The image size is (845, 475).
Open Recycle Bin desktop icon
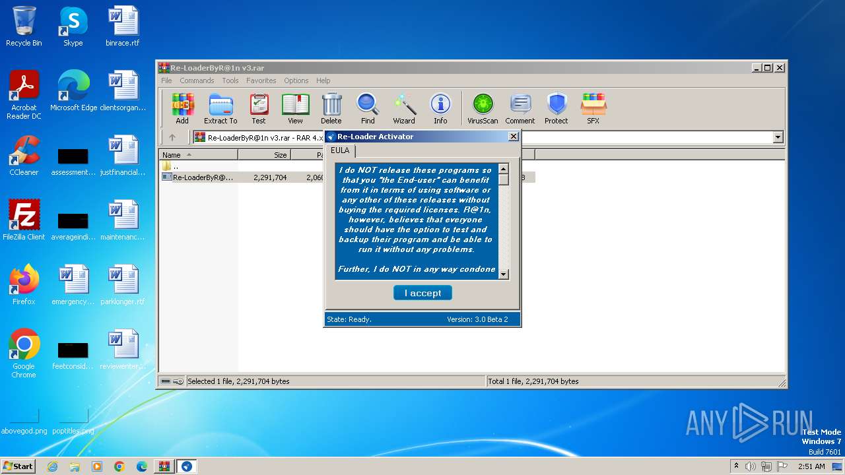click(x=24, y=26)
